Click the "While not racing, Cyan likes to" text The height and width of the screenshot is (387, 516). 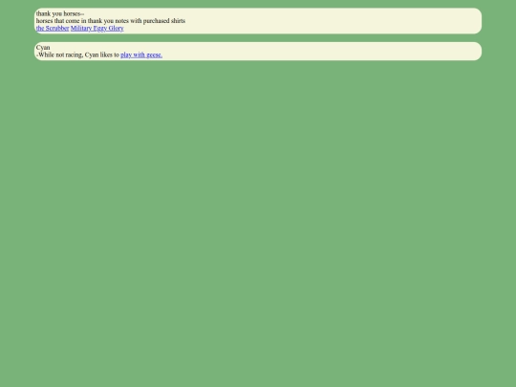(x=77, y=55)
